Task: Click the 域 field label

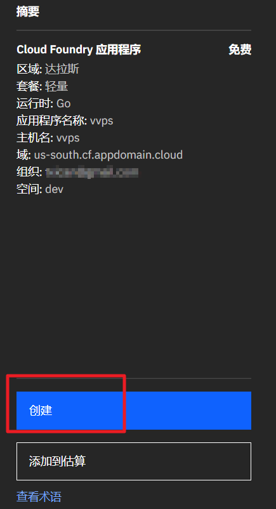Action: [23, 154]
